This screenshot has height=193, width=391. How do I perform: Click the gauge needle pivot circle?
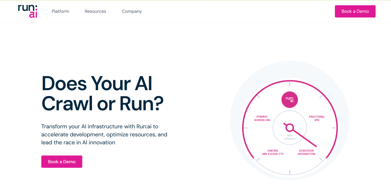[290, 128]
